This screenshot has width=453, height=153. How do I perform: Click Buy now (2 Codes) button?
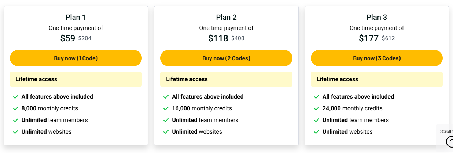point(226,58)
